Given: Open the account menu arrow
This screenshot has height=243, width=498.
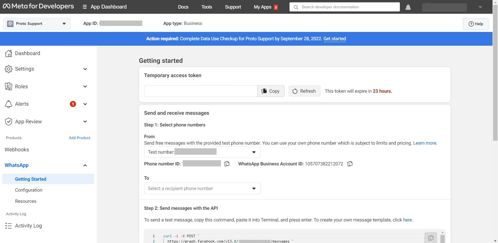Looking at the screenshot, I should click(480, 7).
